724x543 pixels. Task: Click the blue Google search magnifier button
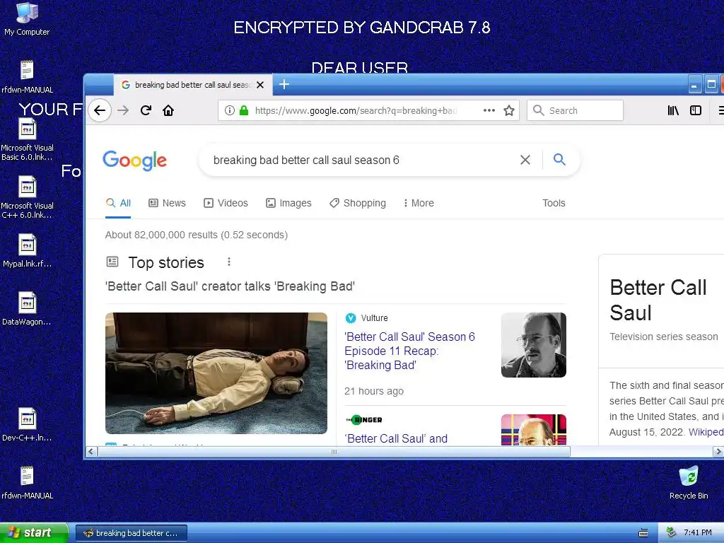coord(559,160)
